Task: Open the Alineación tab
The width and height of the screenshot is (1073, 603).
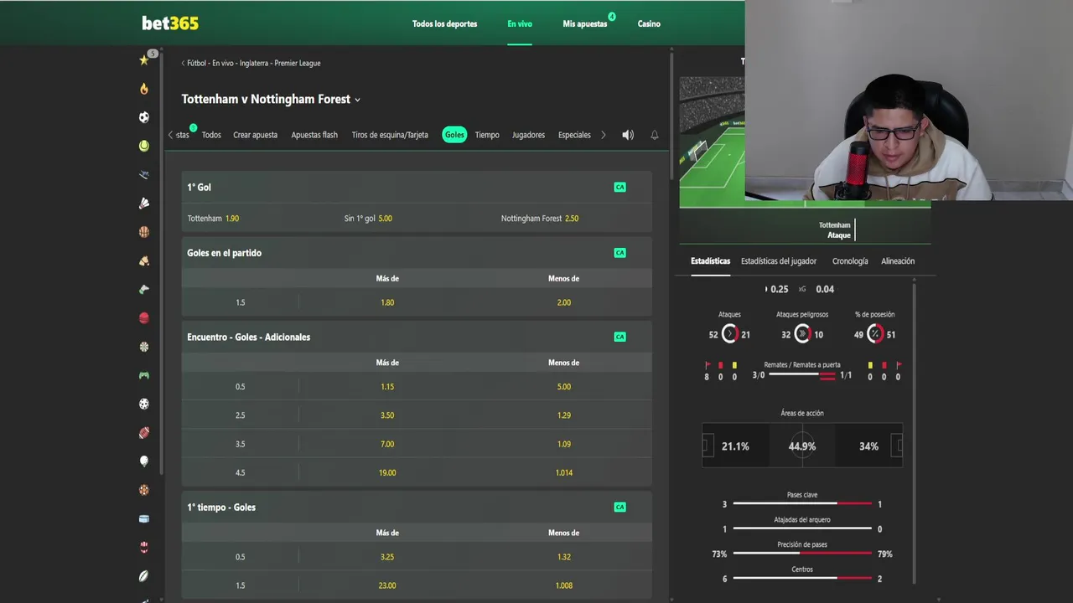Action: tap(898, 261)
